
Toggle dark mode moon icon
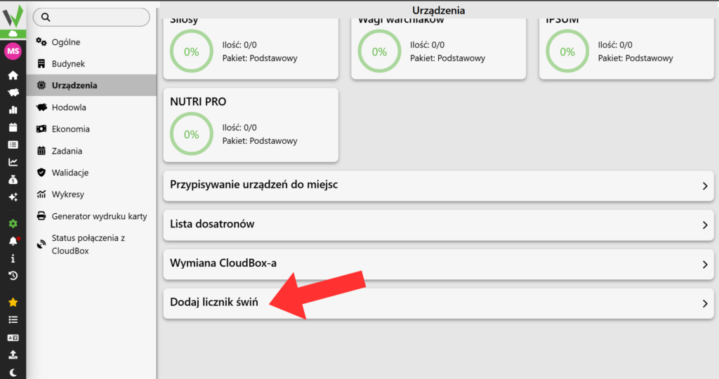[x=13, y=373]
